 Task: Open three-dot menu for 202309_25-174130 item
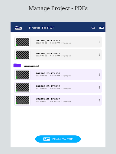point(99,75)
